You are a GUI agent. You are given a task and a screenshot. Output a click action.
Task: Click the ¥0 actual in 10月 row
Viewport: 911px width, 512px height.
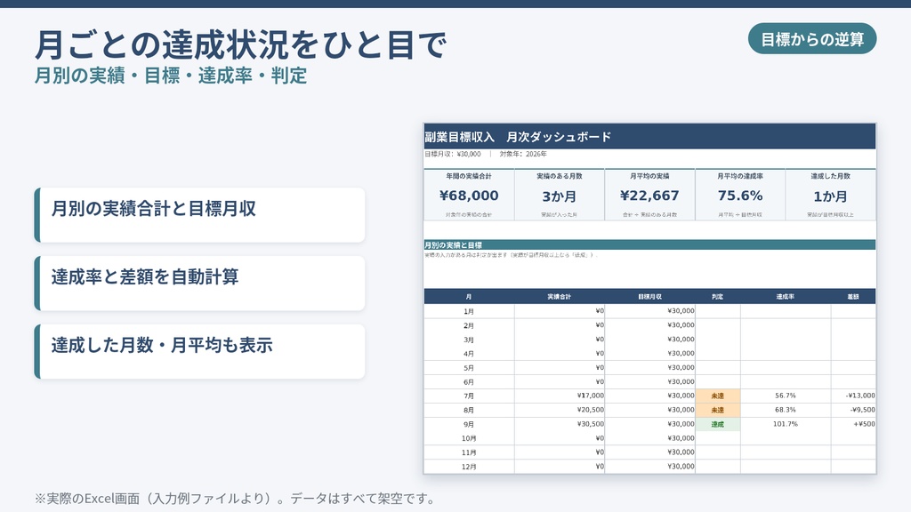600,438
